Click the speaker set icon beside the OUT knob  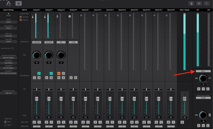[210, 115]
